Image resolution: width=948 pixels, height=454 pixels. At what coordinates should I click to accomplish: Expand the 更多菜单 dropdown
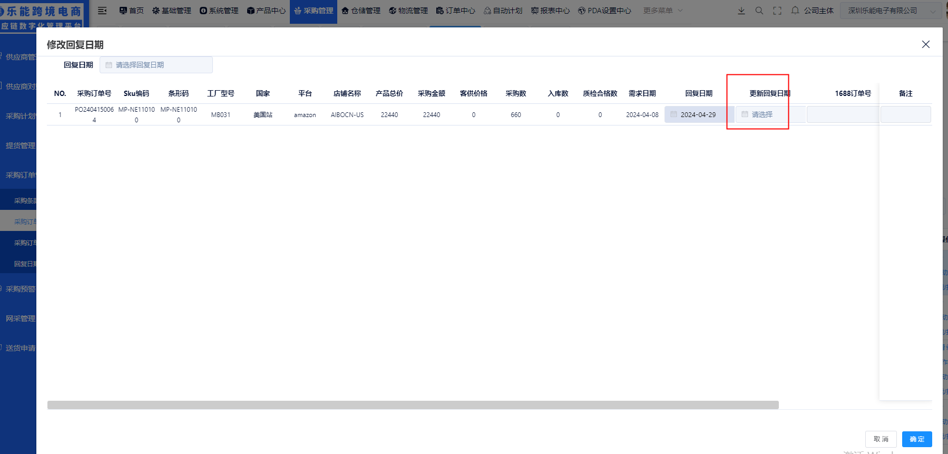click(662, 11)
